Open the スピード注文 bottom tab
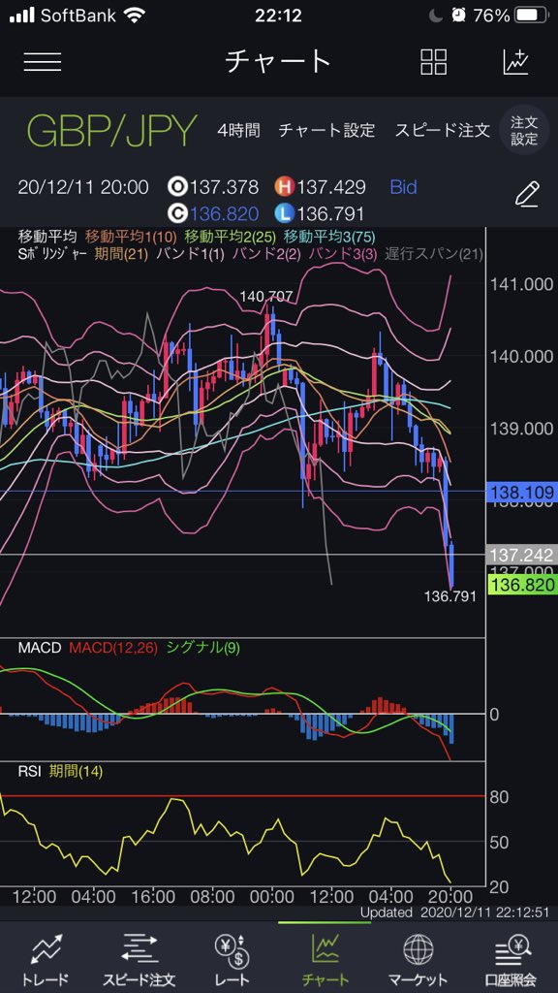 click(139, 958)
